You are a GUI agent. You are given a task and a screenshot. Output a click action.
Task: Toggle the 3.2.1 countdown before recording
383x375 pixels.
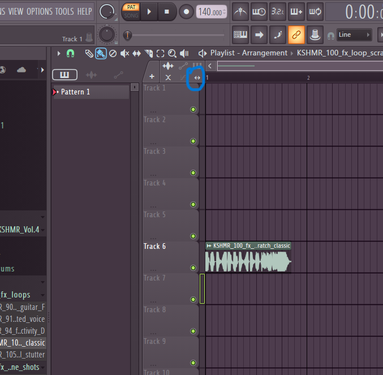[x=278, y=11]
